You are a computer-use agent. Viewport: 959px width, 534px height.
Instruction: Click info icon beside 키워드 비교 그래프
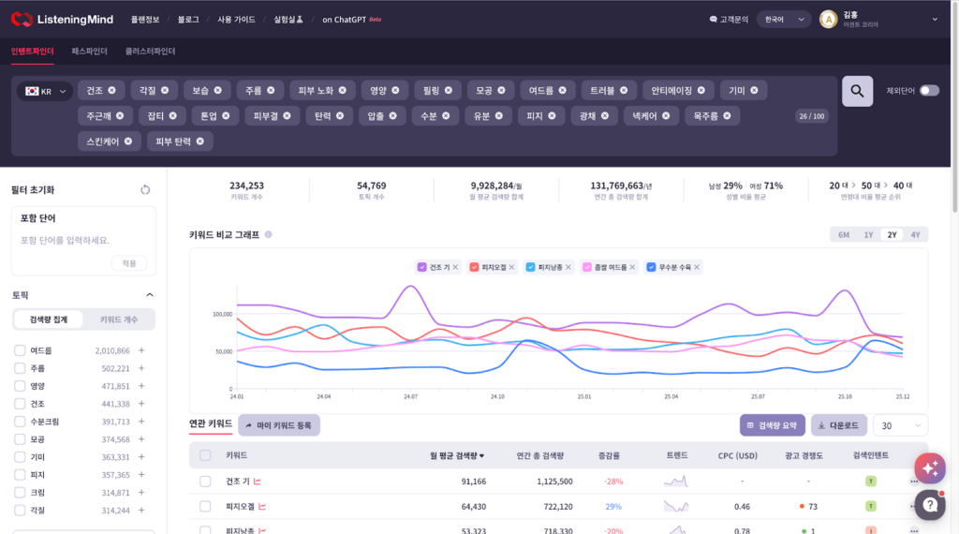(269, 235)
